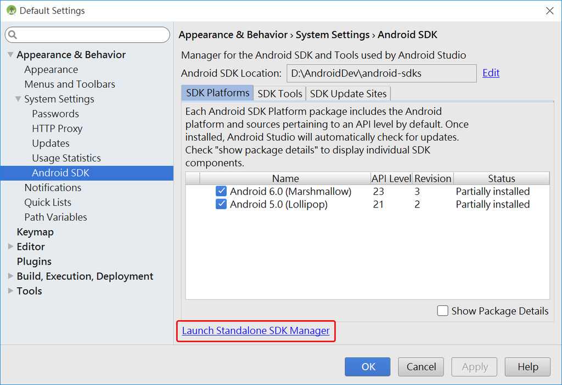
Task: Open Notifications settings
Action: (x=53, y=187)
